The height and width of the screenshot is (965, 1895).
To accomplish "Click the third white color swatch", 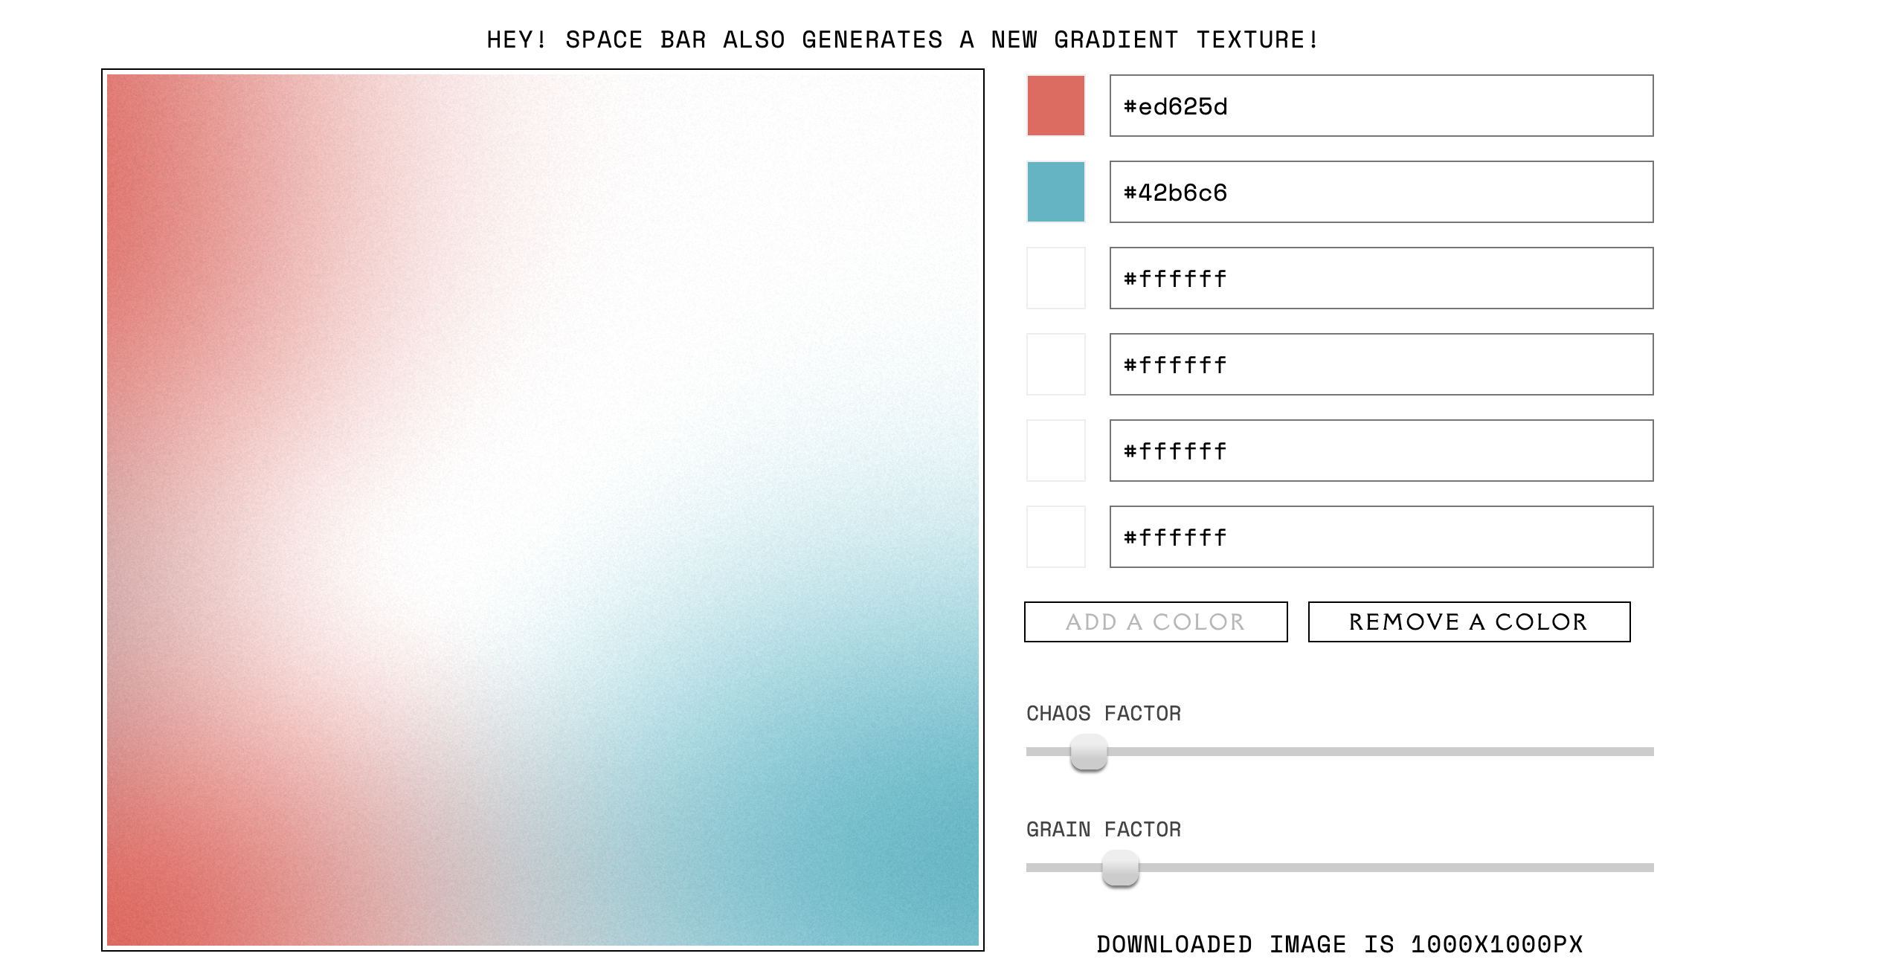I will [x=1057, y=449].
